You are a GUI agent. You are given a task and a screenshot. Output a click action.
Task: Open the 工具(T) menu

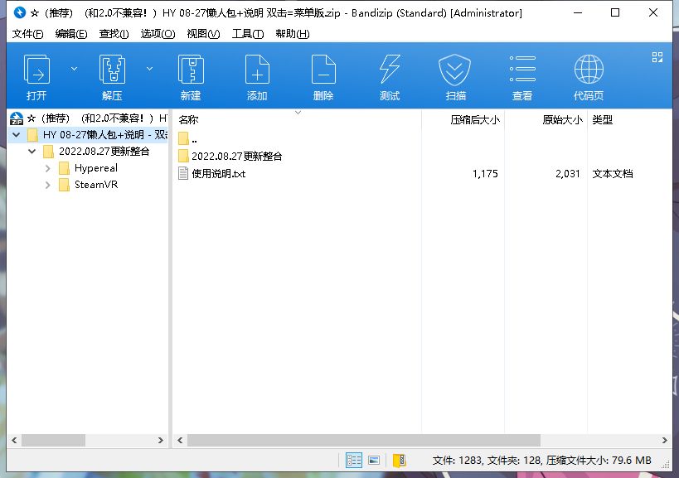tap(248, 34)
